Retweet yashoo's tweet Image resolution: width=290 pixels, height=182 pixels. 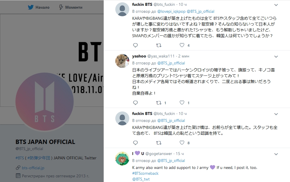point(159,103)
